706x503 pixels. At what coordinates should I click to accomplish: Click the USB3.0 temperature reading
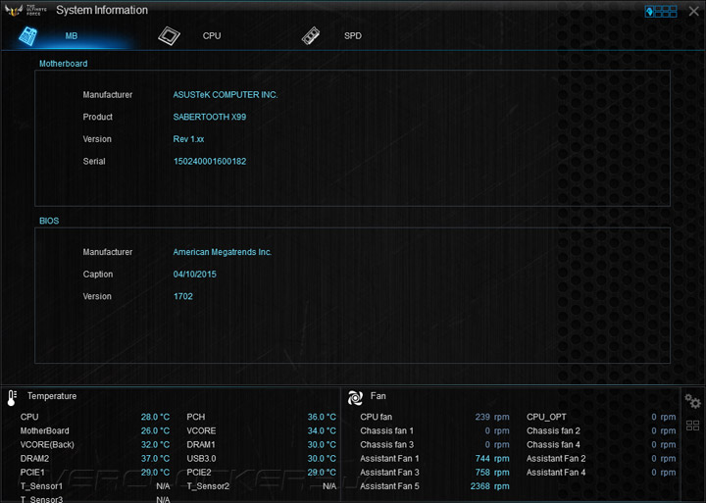(x=322, y=459)
